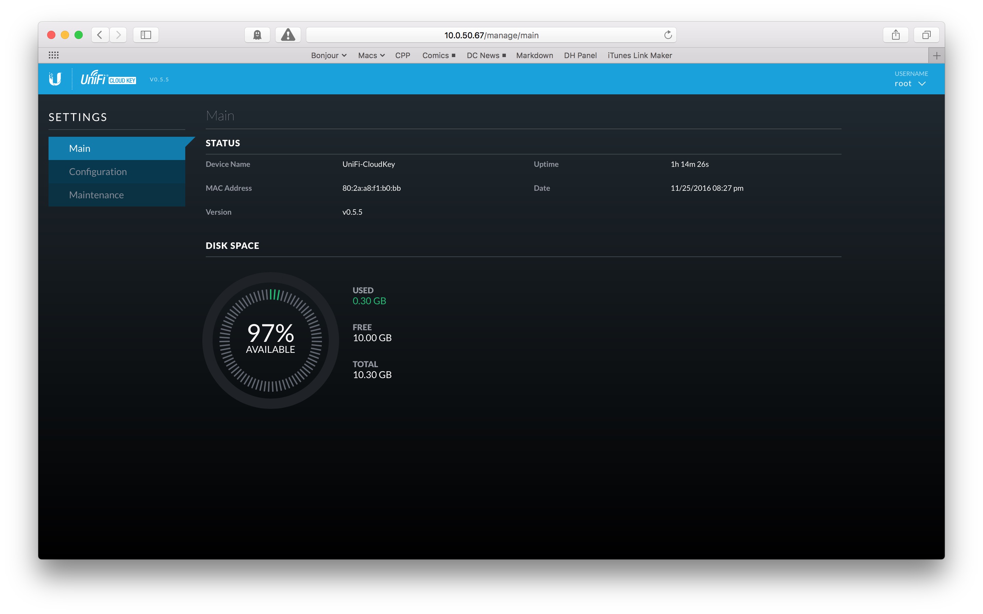Open the Markdown bookmark link
983x614 pixels.
coord(534,56)
